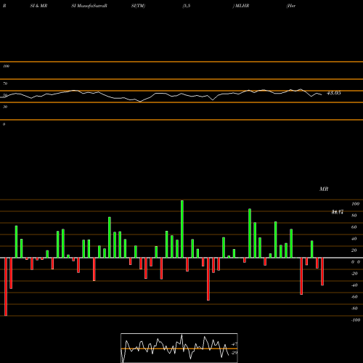Click the MR axis label 20
363x363 pixels.
click(x=354, y=250)
